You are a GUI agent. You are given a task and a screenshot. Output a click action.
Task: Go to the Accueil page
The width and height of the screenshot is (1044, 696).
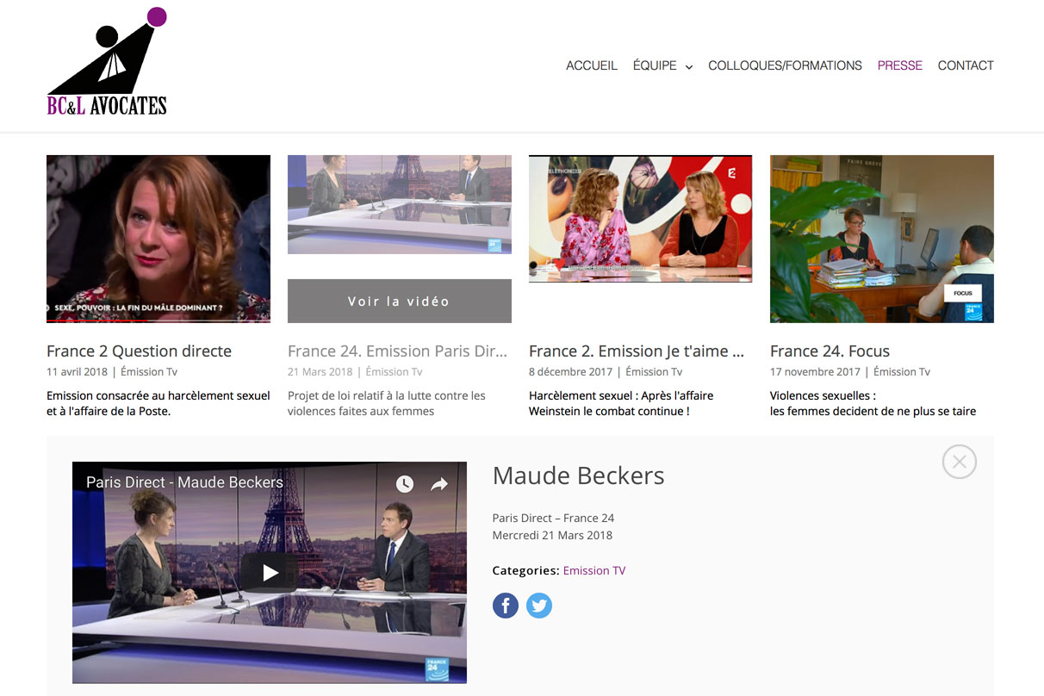[x=592, y=65]
